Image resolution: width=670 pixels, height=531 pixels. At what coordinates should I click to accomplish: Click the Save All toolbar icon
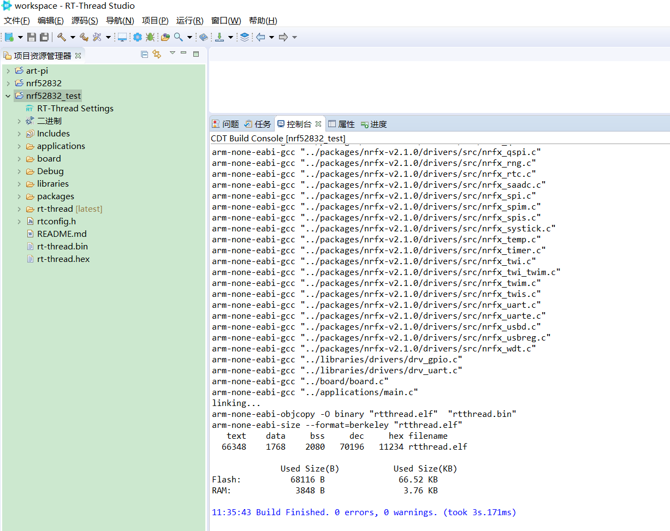pyautogui.click(x=44, y=37)
